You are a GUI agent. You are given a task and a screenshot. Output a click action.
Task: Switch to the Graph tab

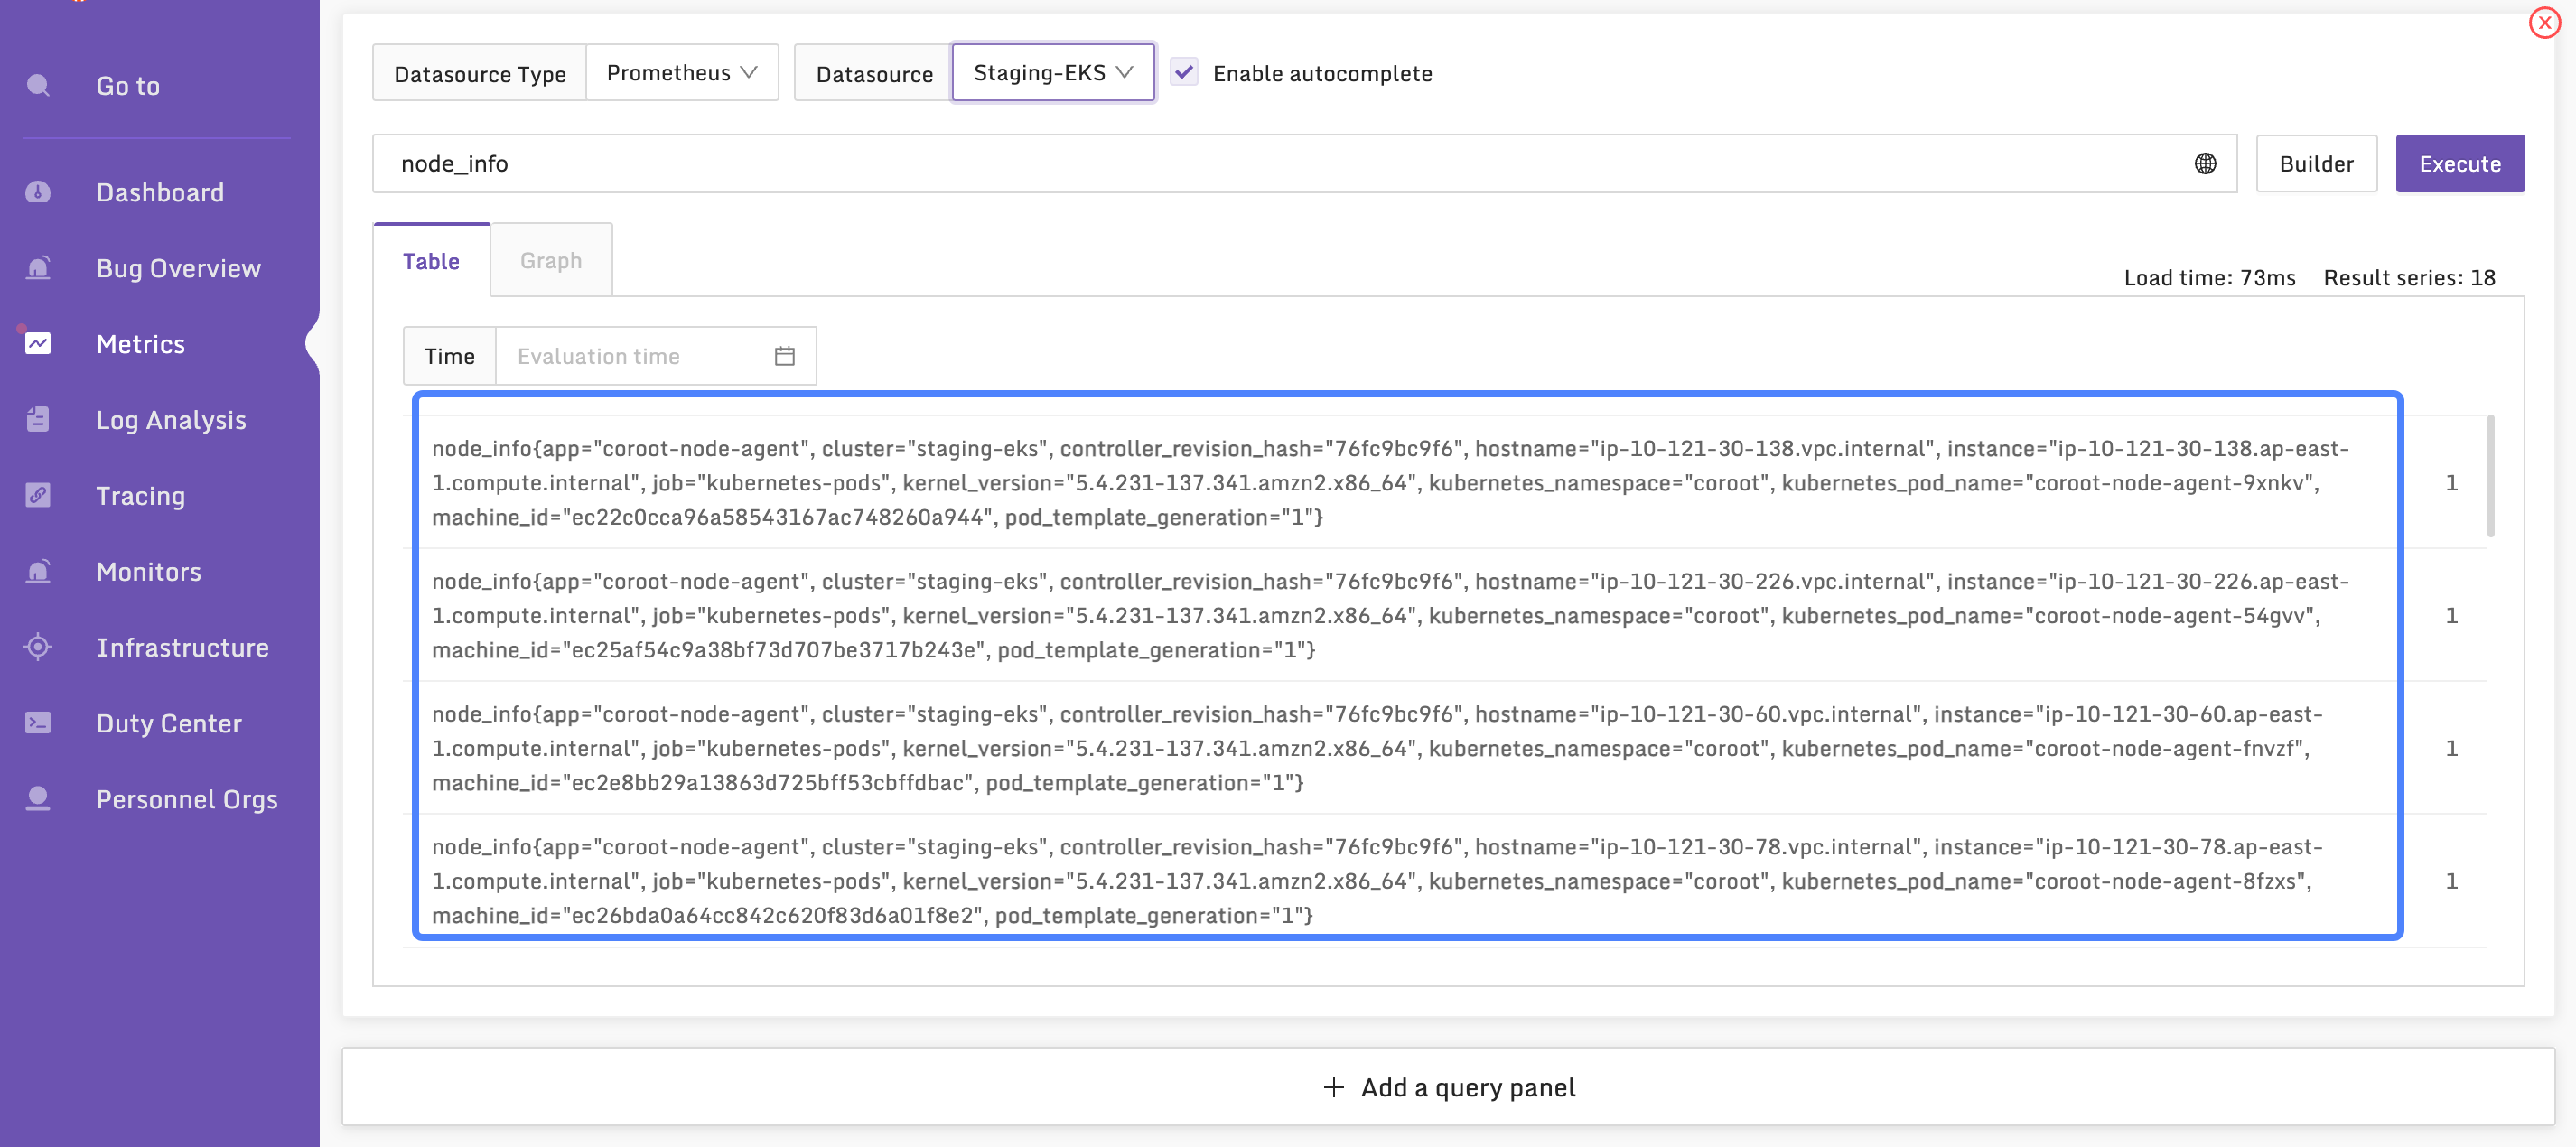[x=550, y=260]
